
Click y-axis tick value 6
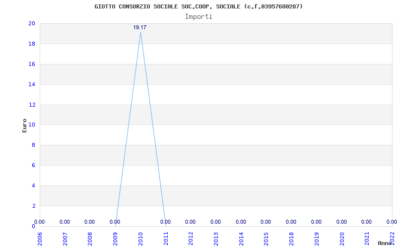coord(33,165)
